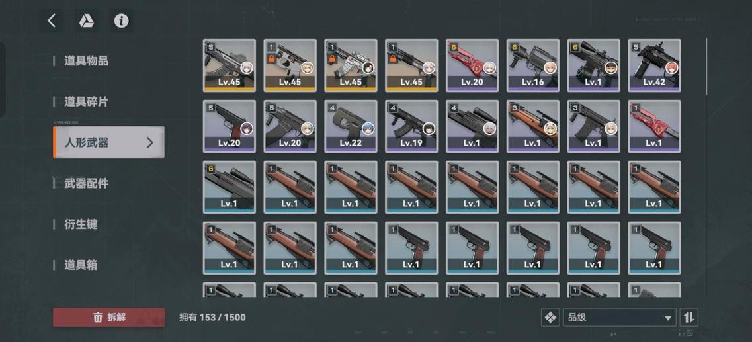The image size is (752, 342).
Task: Open the info icon
Action: 121,21
